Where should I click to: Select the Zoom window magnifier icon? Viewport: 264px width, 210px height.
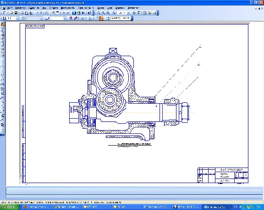[x=99, y=13]
